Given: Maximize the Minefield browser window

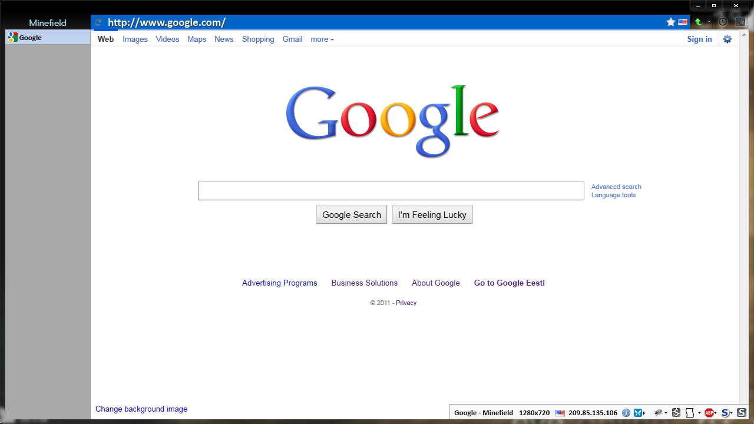Looking at the screenshot, I should (x=714, y=5).
